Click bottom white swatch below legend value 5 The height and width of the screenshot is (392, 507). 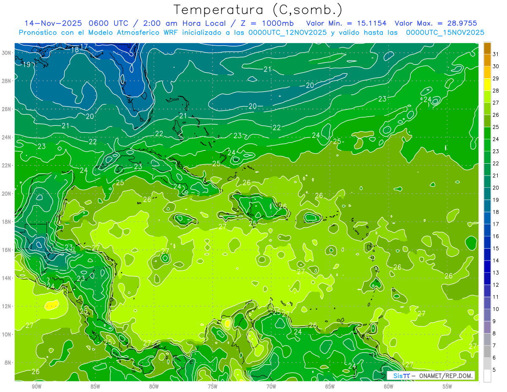click(487, 376)
